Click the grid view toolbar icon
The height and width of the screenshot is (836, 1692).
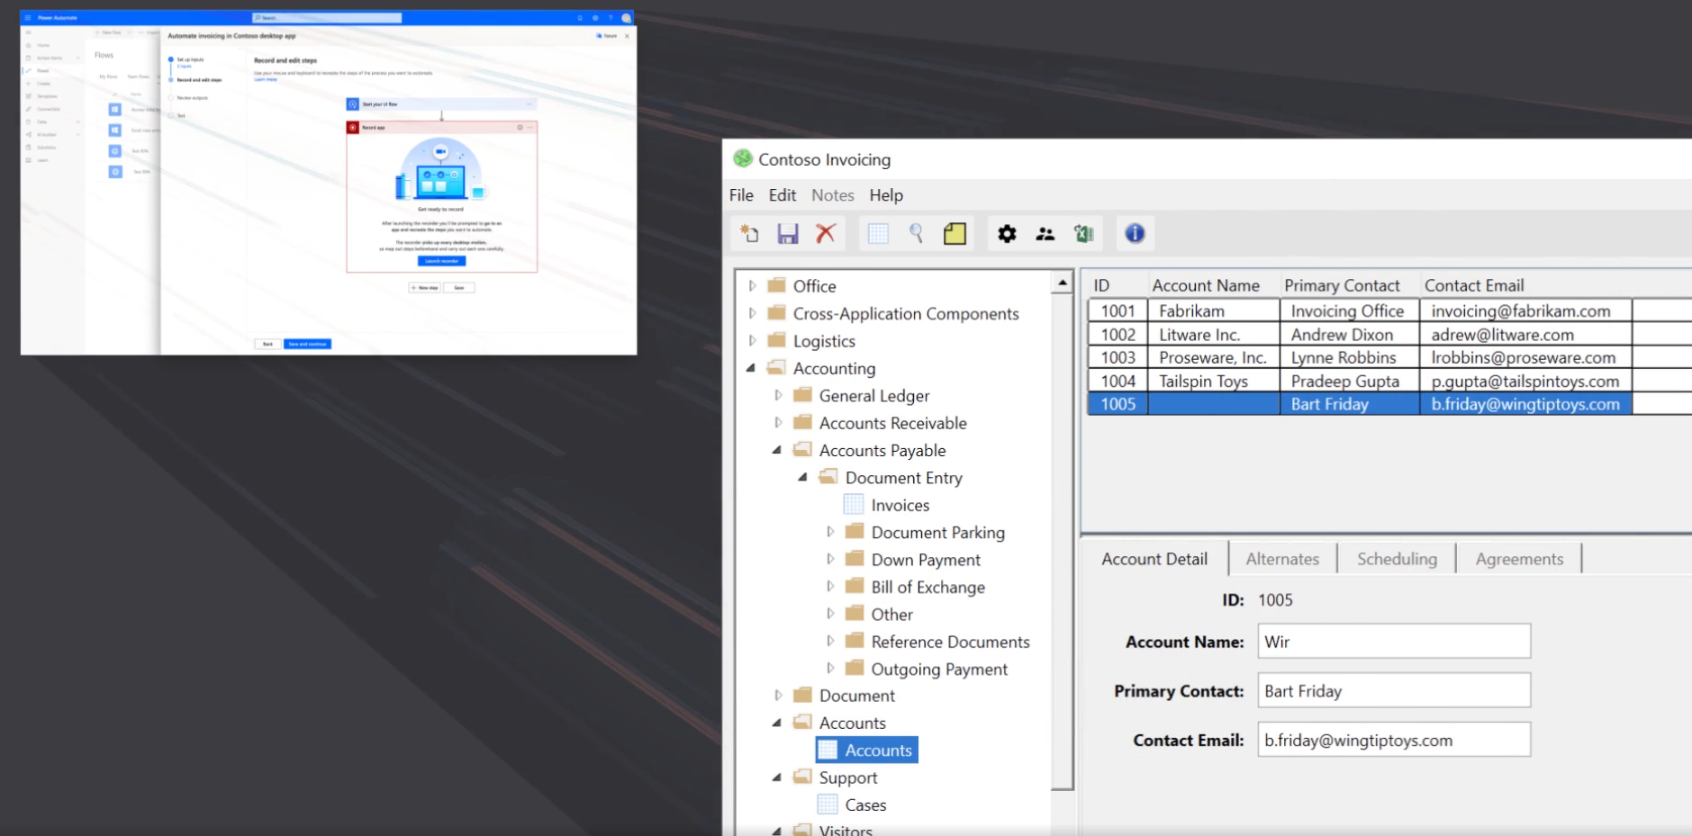click(878, 234)
